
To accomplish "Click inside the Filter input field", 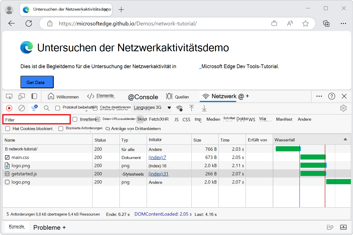I will 37,119.
